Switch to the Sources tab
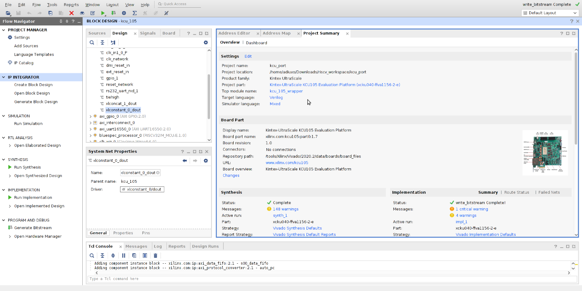The image size is (582, 291). [x=97, y=33]
